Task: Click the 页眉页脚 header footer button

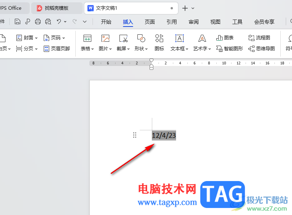Action: pos(57,49)
